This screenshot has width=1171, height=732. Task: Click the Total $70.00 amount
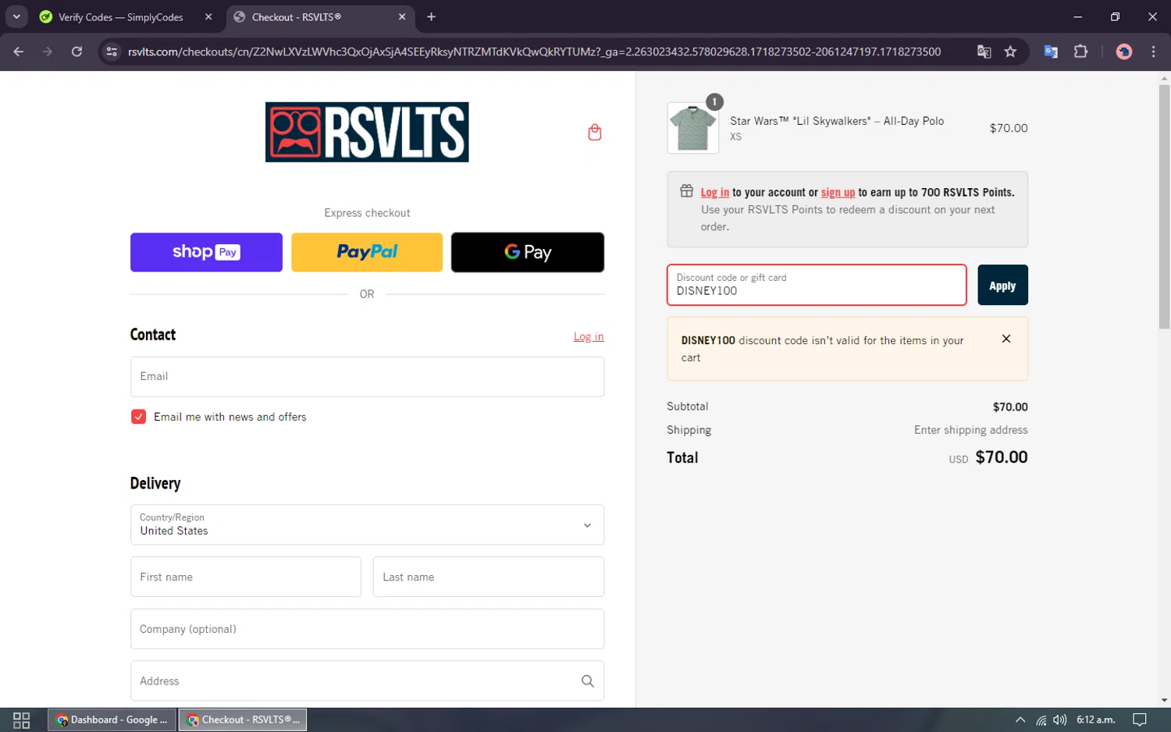click(1002, 457)
